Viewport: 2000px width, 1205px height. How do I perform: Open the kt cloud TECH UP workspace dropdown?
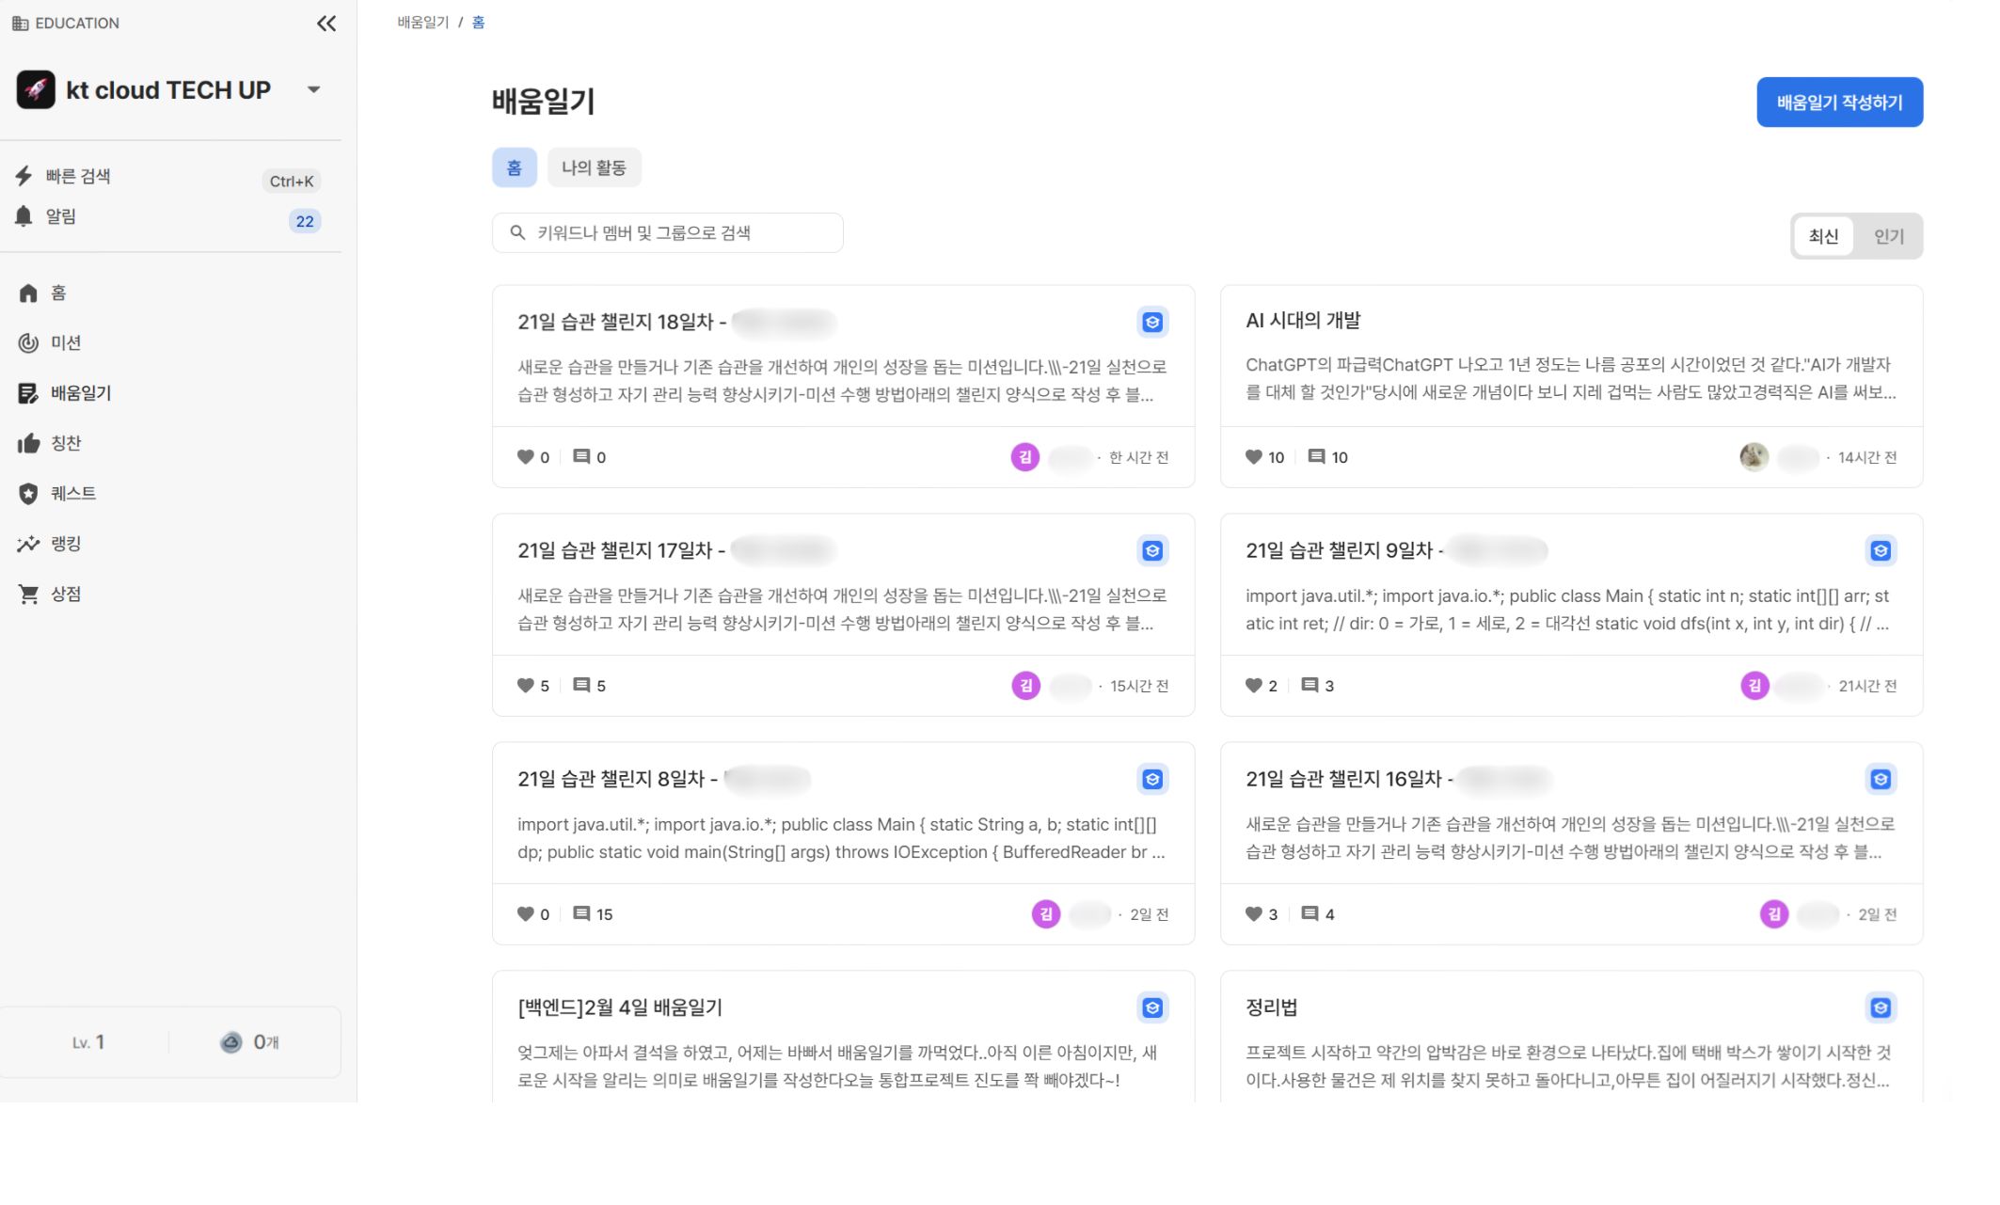coord(314,89)
